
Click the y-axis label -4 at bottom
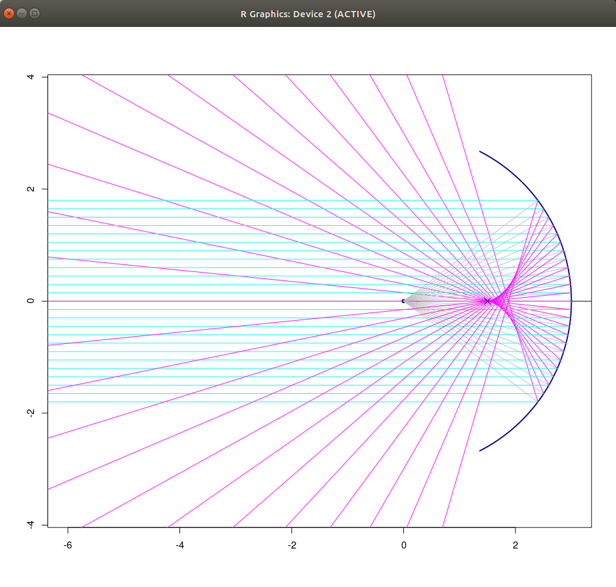point(31,525)
